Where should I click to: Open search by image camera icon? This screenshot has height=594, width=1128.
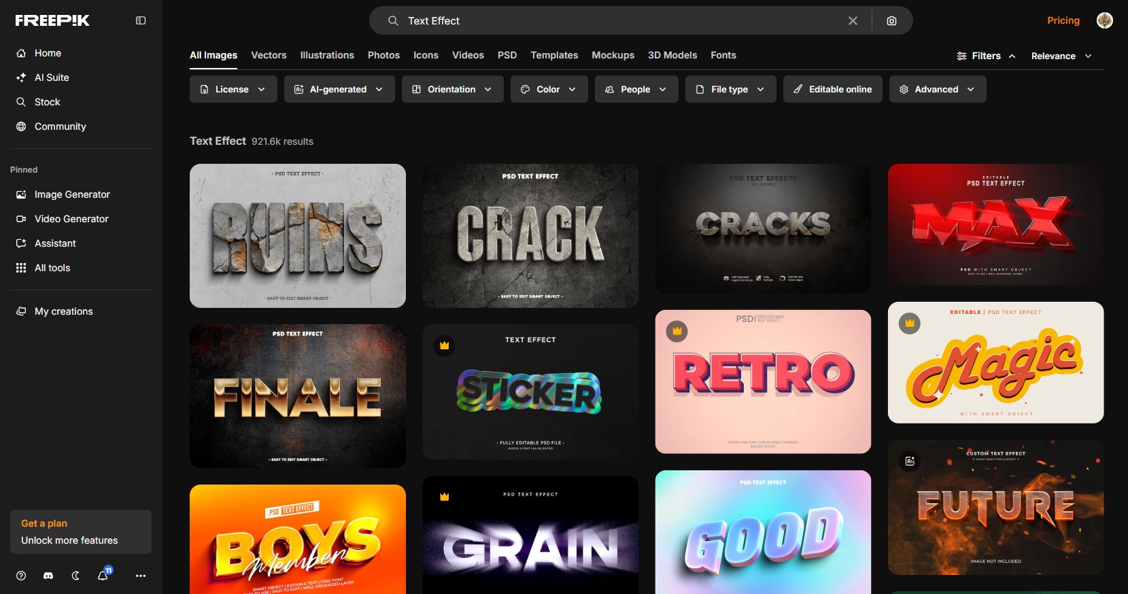891,21
